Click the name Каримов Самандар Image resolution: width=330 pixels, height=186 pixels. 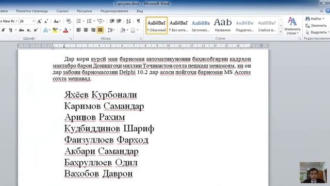click(x=104, y=106)
